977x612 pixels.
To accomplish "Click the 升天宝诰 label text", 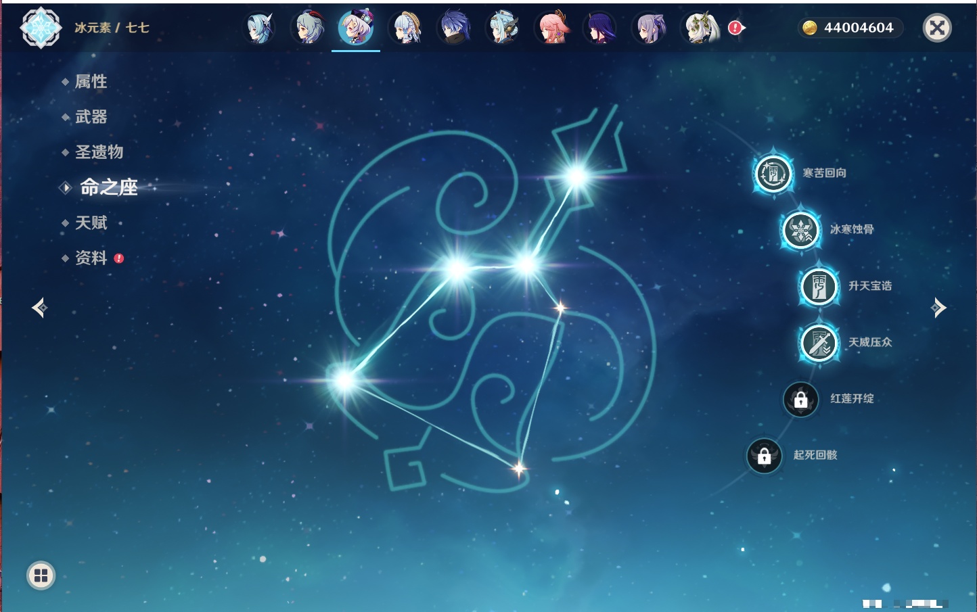I will pos(870,286).
